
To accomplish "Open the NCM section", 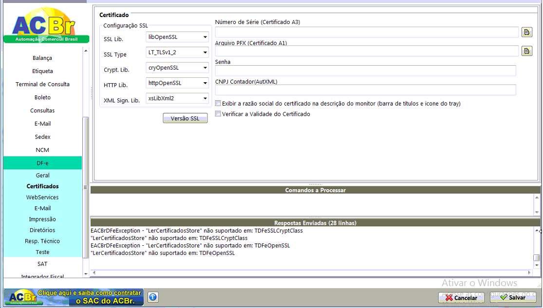I will [42, 150].
